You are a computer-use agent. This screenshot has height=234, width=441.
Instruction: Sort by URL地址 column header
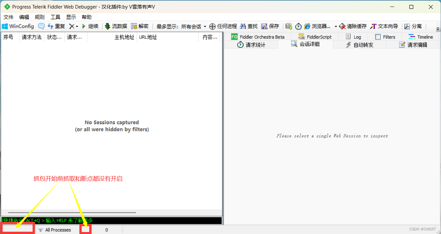[x=168, y=37]
